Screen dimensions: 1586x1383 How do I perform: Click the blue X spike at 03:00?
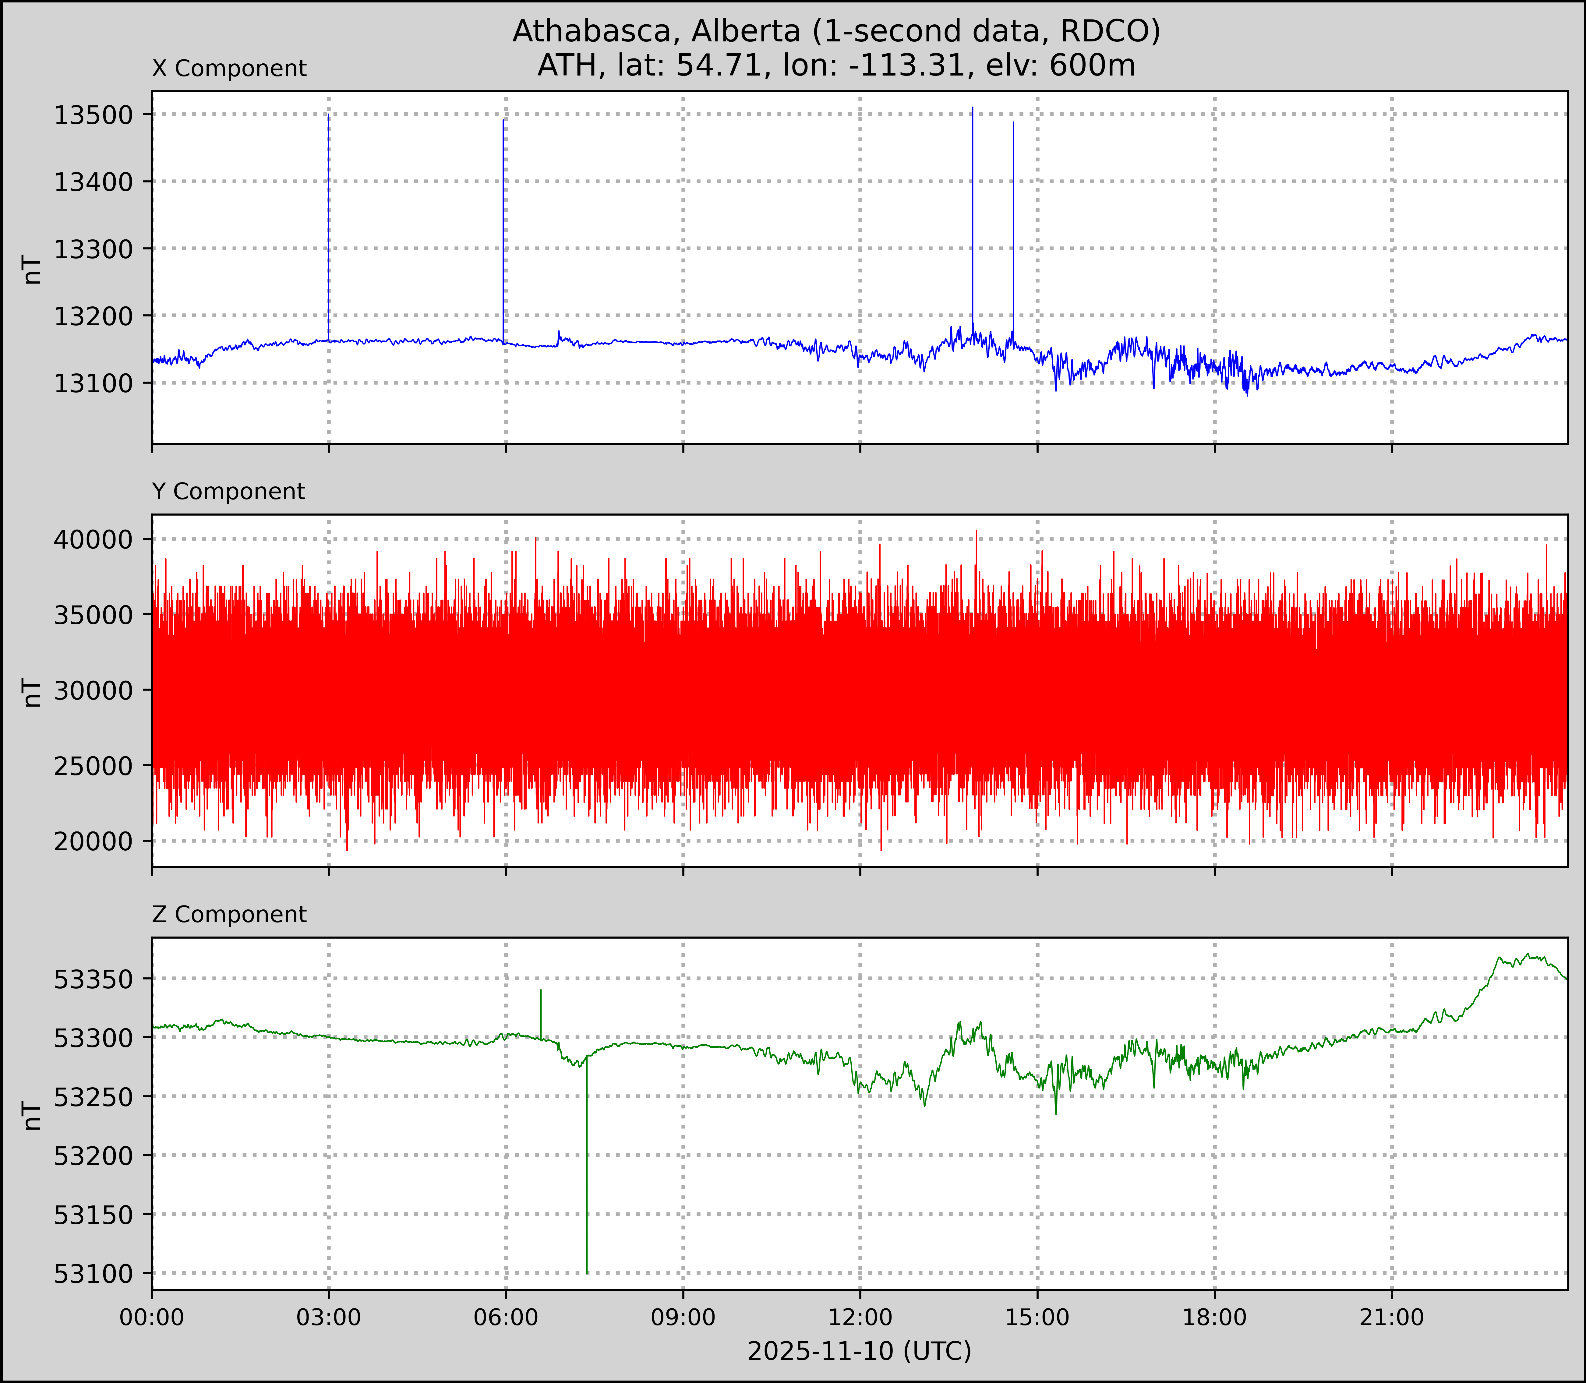(x=329, y=231)
